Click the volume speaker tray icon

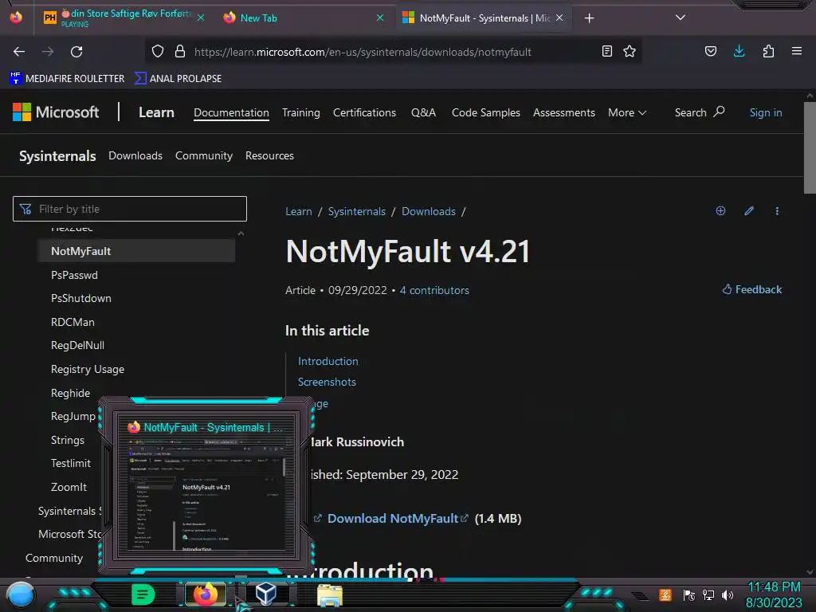click(728, 594)
